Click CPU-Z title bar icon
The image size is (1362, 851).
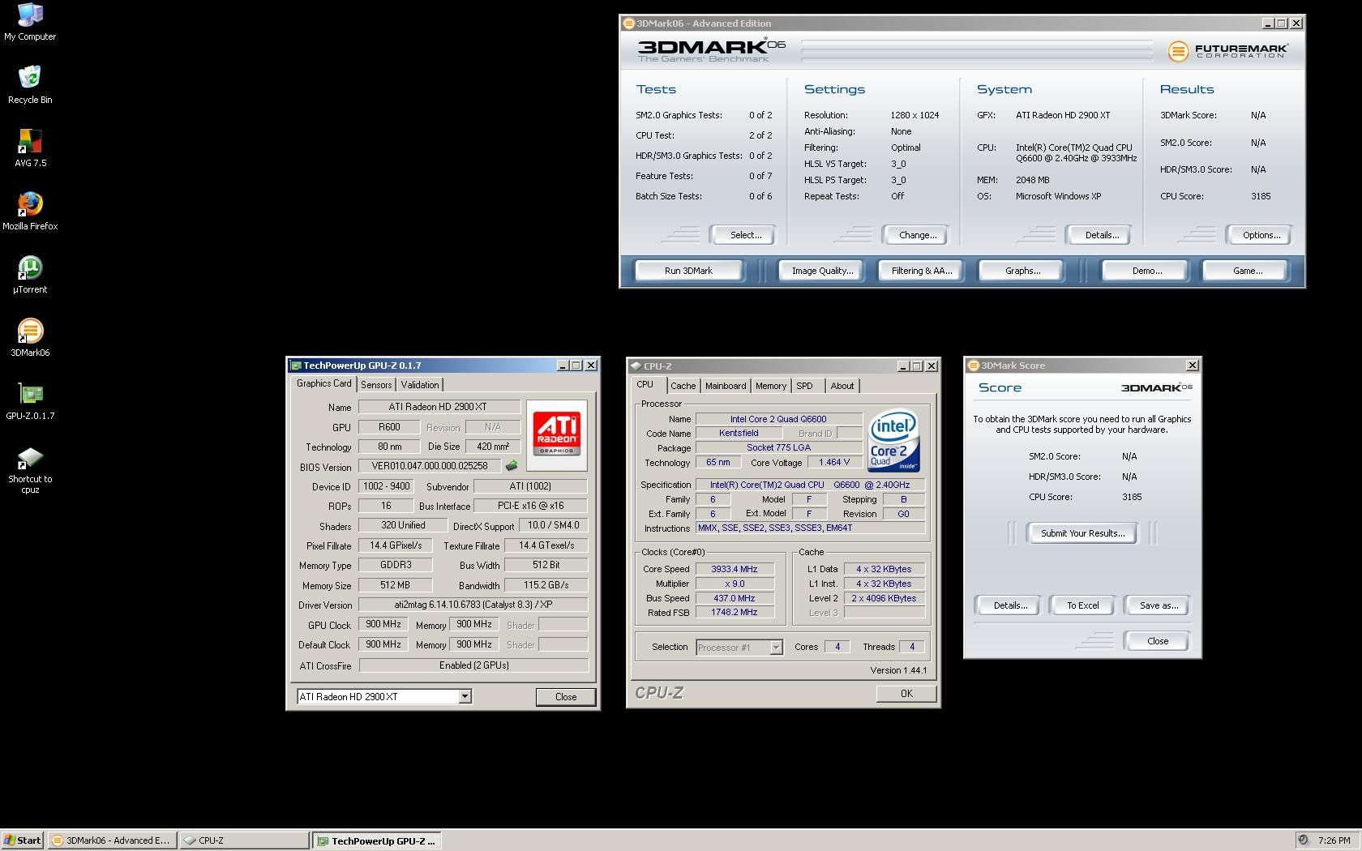636,366
